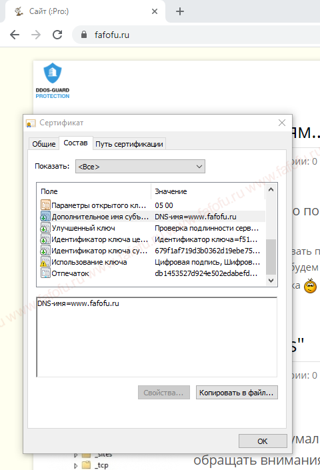The height and width of the screenshot is (470, 320).
Task: Expand the _tcp folder in tree
Action: [x=76, y=465]
